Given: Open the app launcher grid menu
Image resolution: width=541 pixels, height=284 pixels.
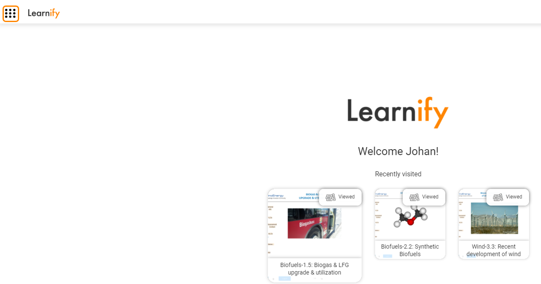Looking at the screenshot, I should pyautogui.click(x=11, y=13).
